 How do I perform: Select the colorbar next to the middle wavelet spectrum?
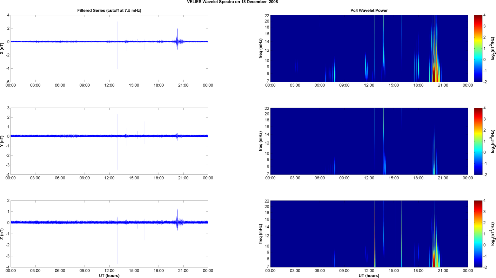click(x=478, y=141)
